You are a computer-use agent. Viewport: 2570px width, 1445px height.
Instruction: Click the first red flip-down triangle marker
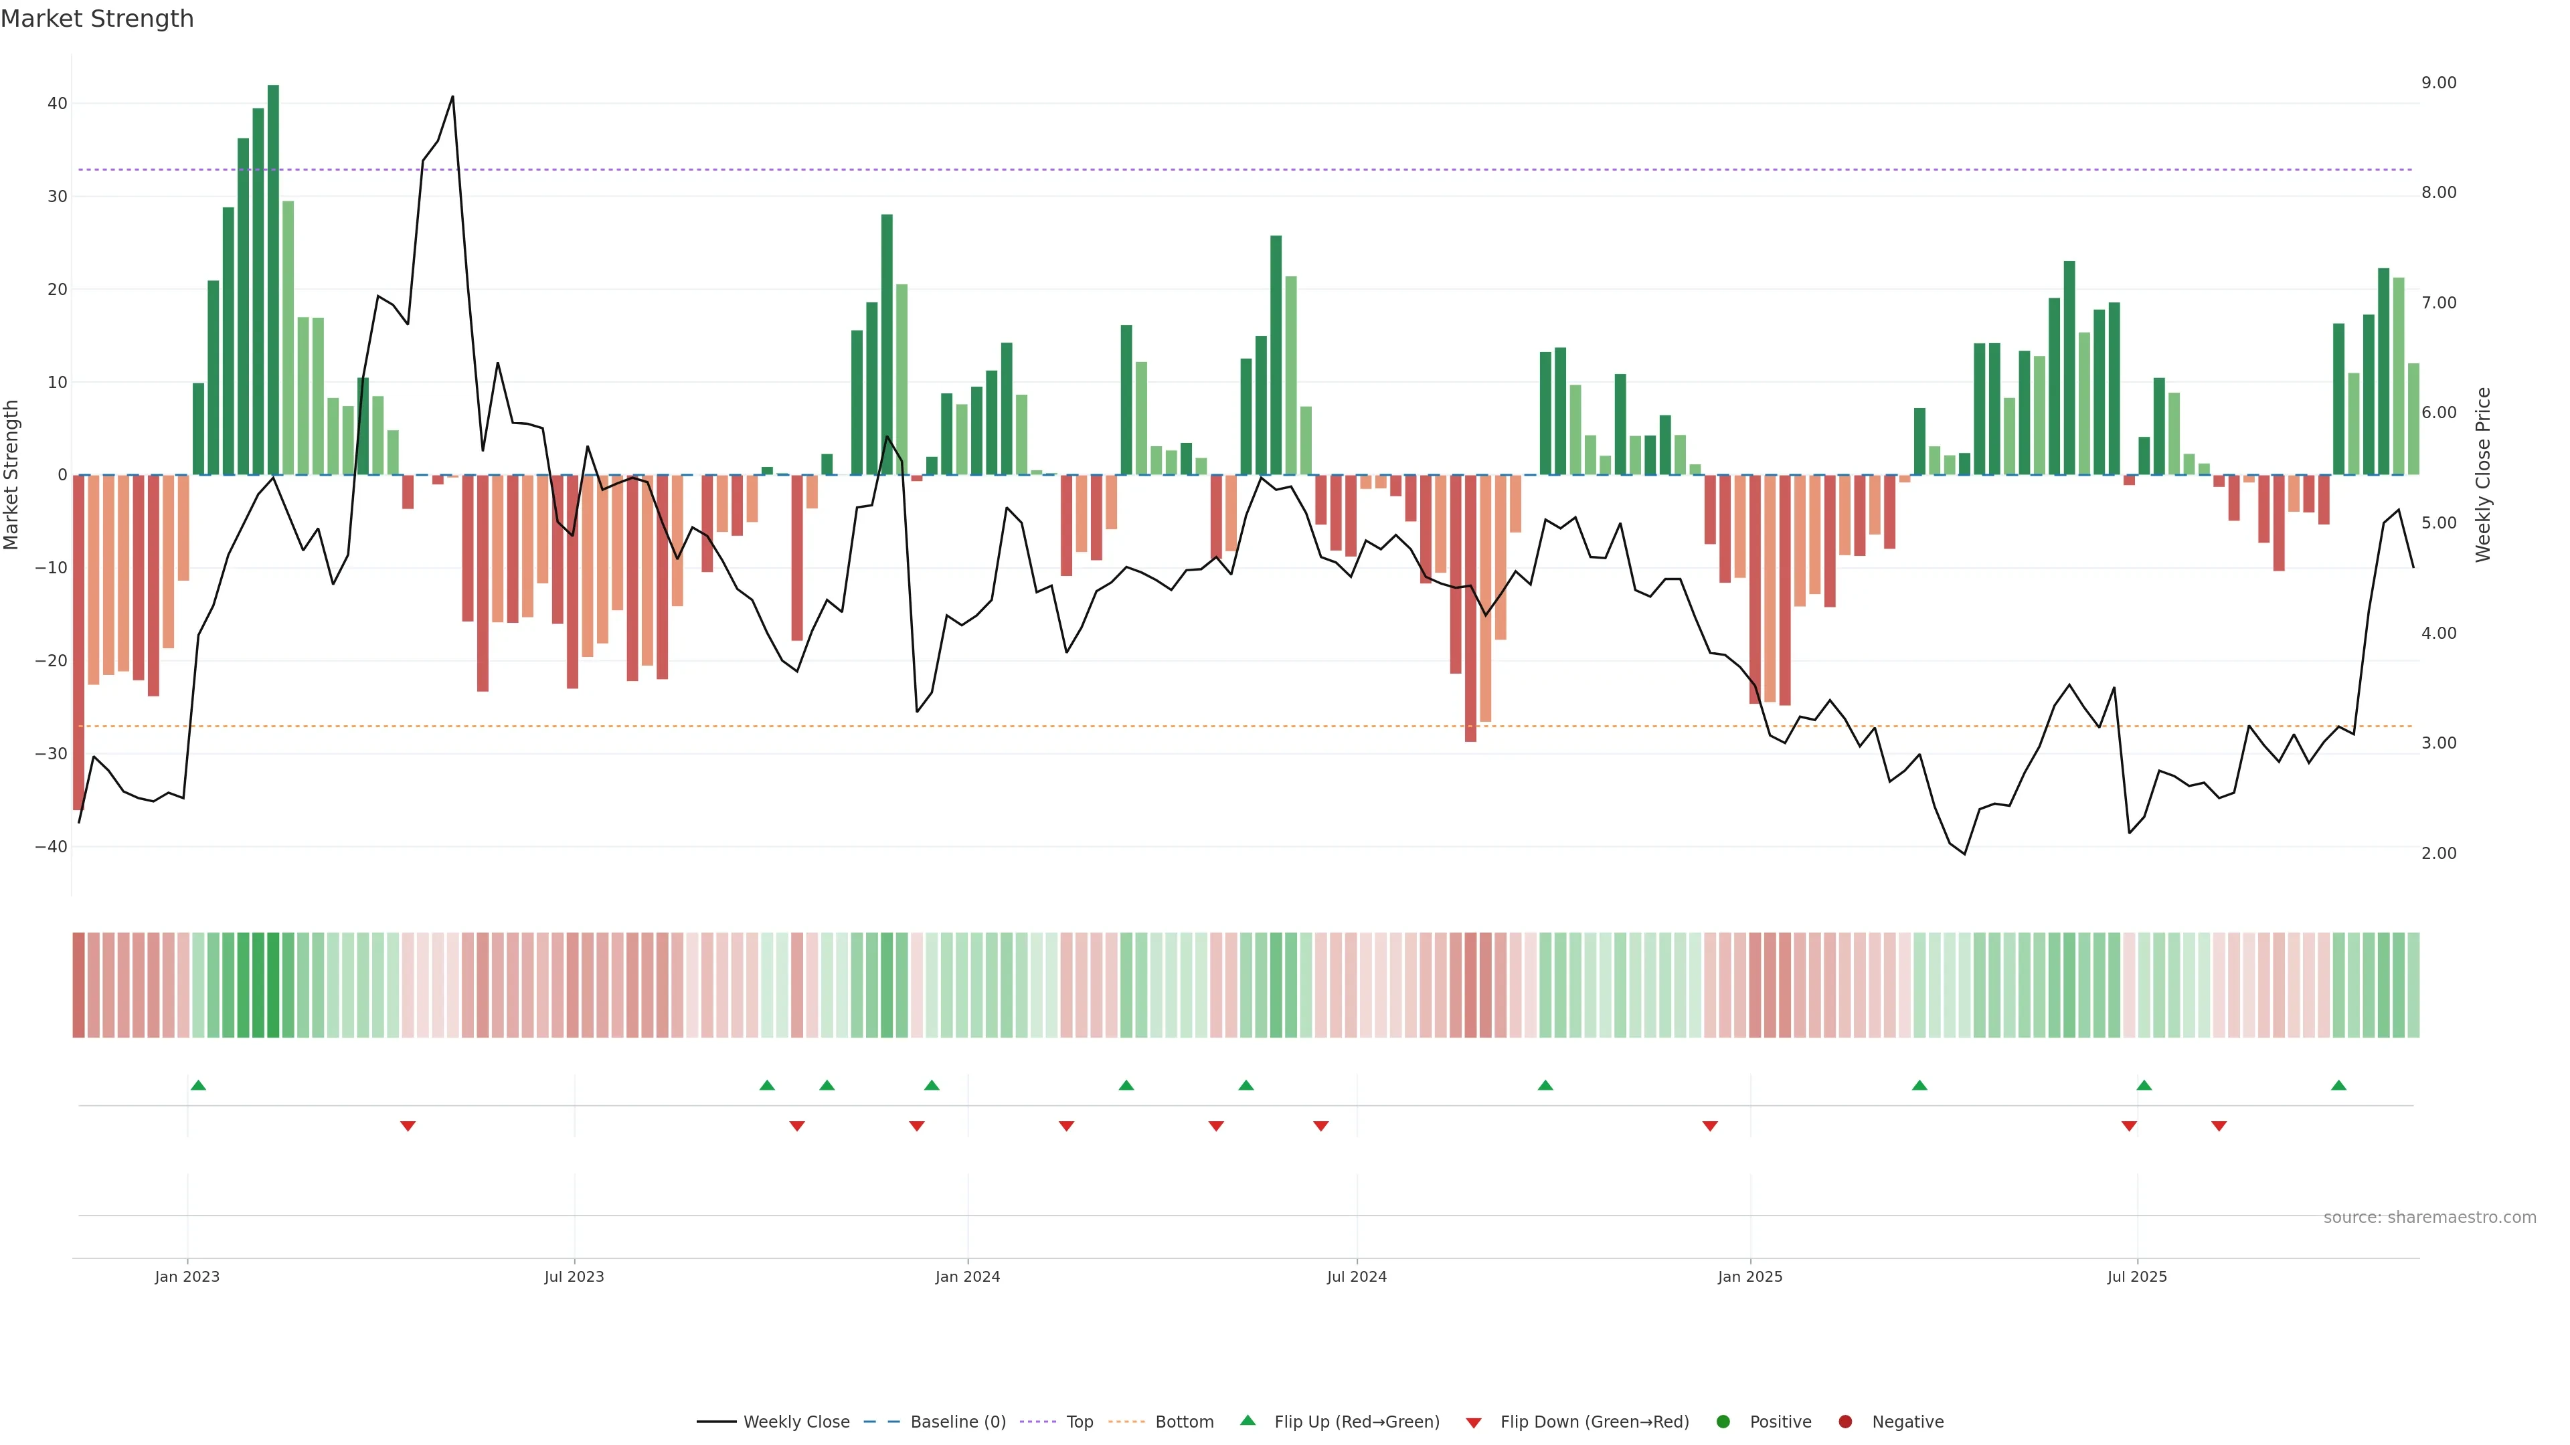tap(408, 1126)
